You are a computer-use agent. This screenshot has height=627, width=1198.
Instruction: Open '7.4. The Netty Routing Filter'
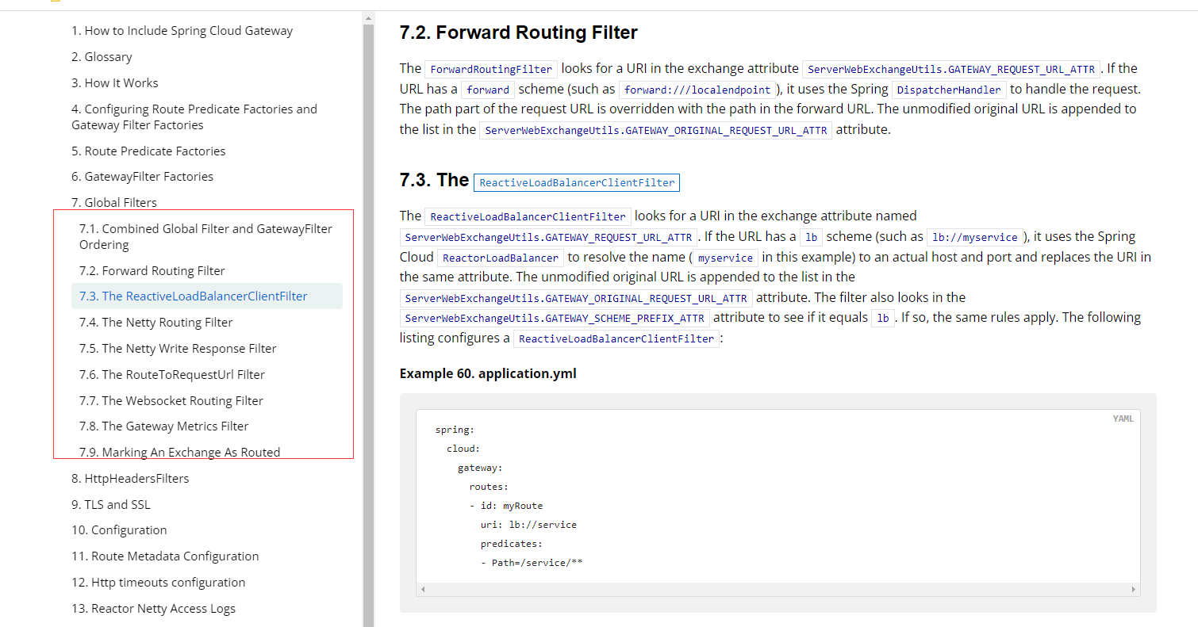[x=156, y=323]
